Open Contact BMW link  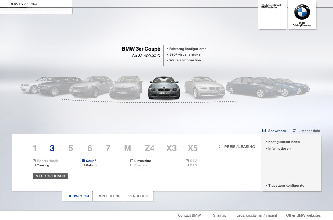click(189, 215)
